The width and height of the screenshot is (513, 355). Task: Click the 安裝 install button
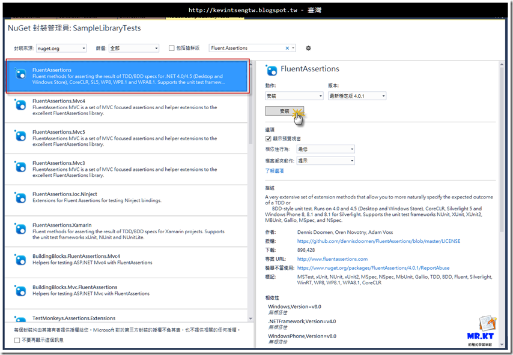(x=284, y=111)
